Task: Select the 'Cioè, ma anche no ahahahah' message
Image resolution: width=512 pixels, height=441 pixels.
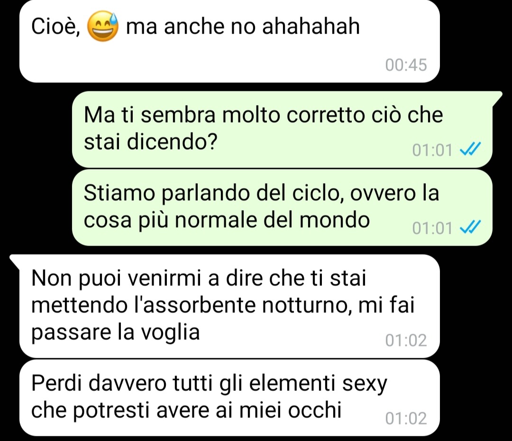Action: [229, 41]
